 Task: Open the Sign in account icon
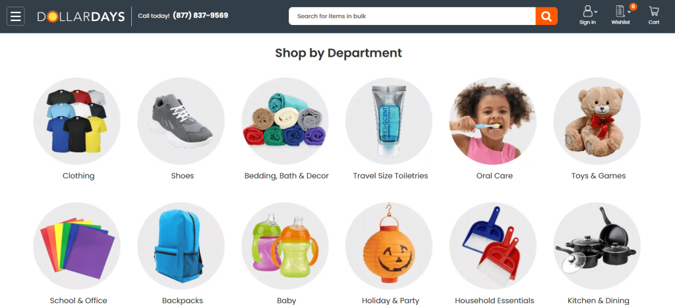(587, 12)
